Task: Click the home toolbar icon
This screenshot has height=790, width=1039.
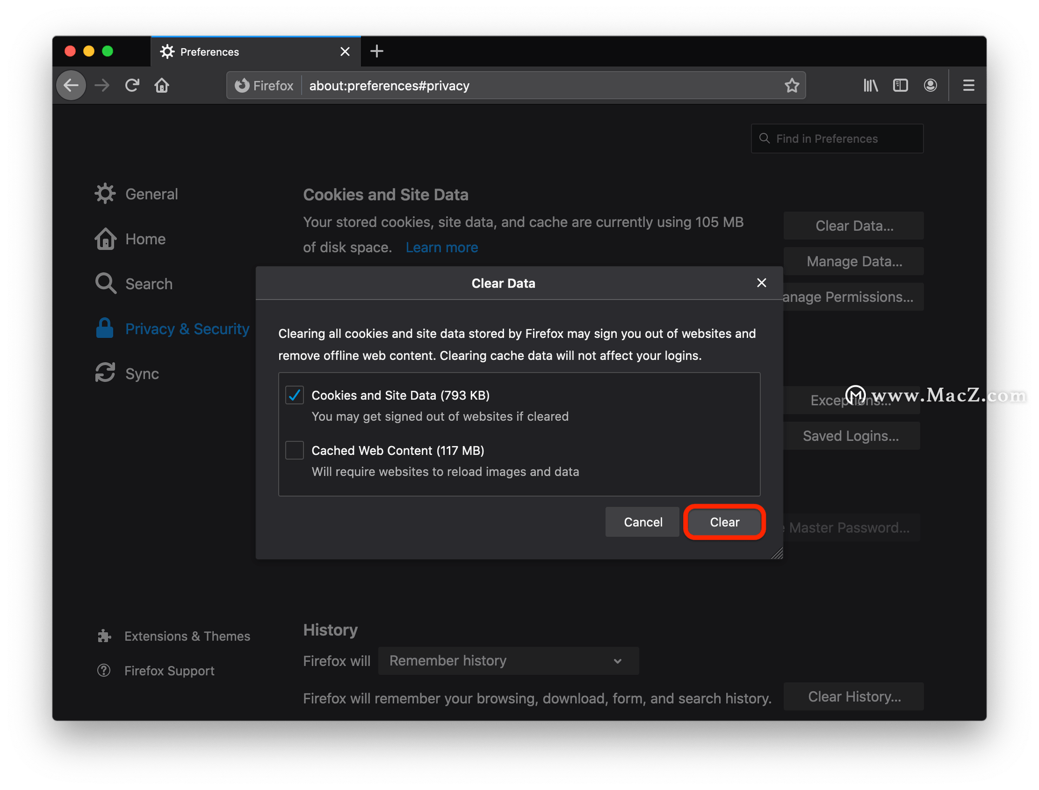Action: click(x=162, y=86)
